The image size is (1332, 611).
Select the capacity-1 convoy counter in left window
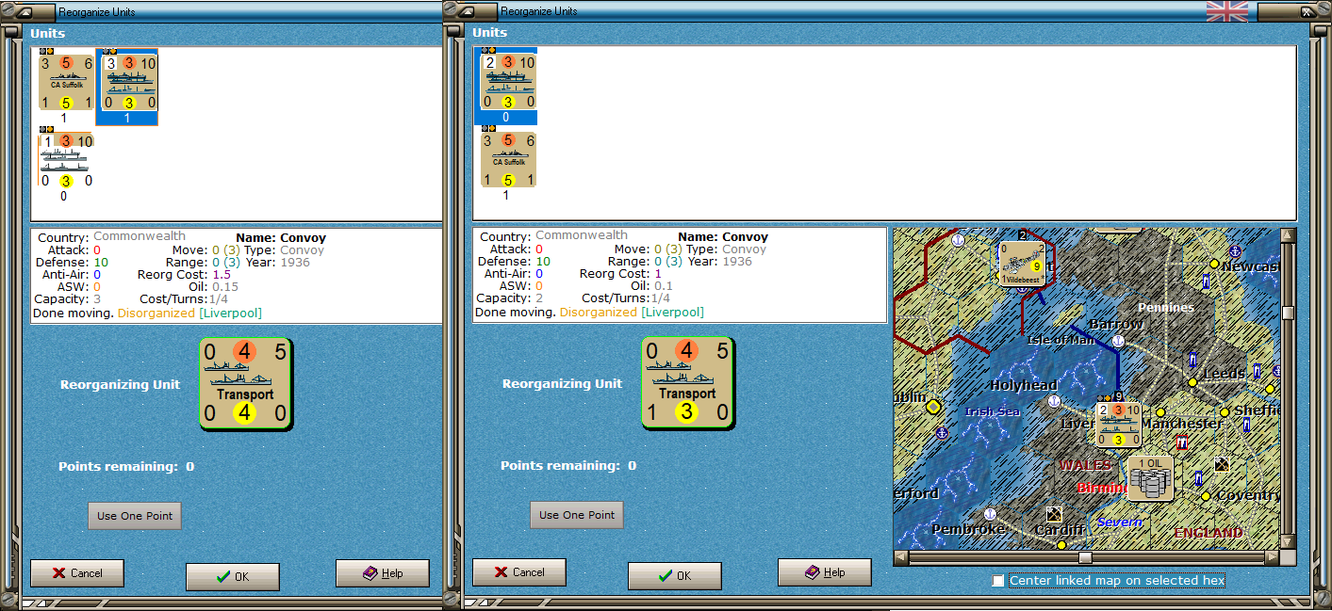66,160
